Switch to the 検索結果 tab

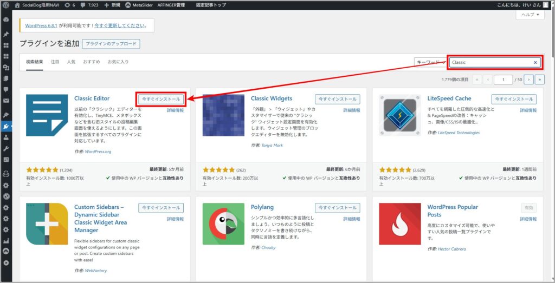pos(34,62)
